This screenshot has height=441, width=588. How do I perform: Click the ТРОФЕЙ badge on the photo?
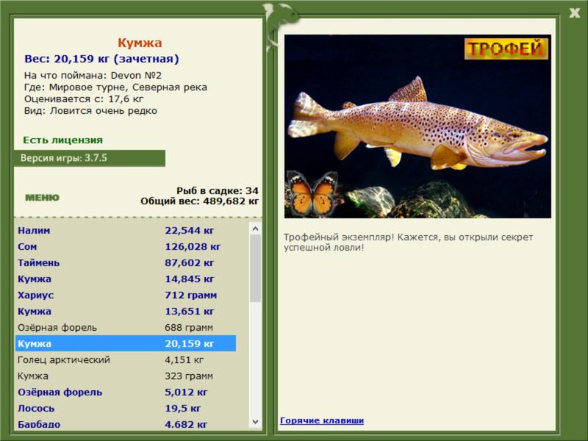point(506,49)
